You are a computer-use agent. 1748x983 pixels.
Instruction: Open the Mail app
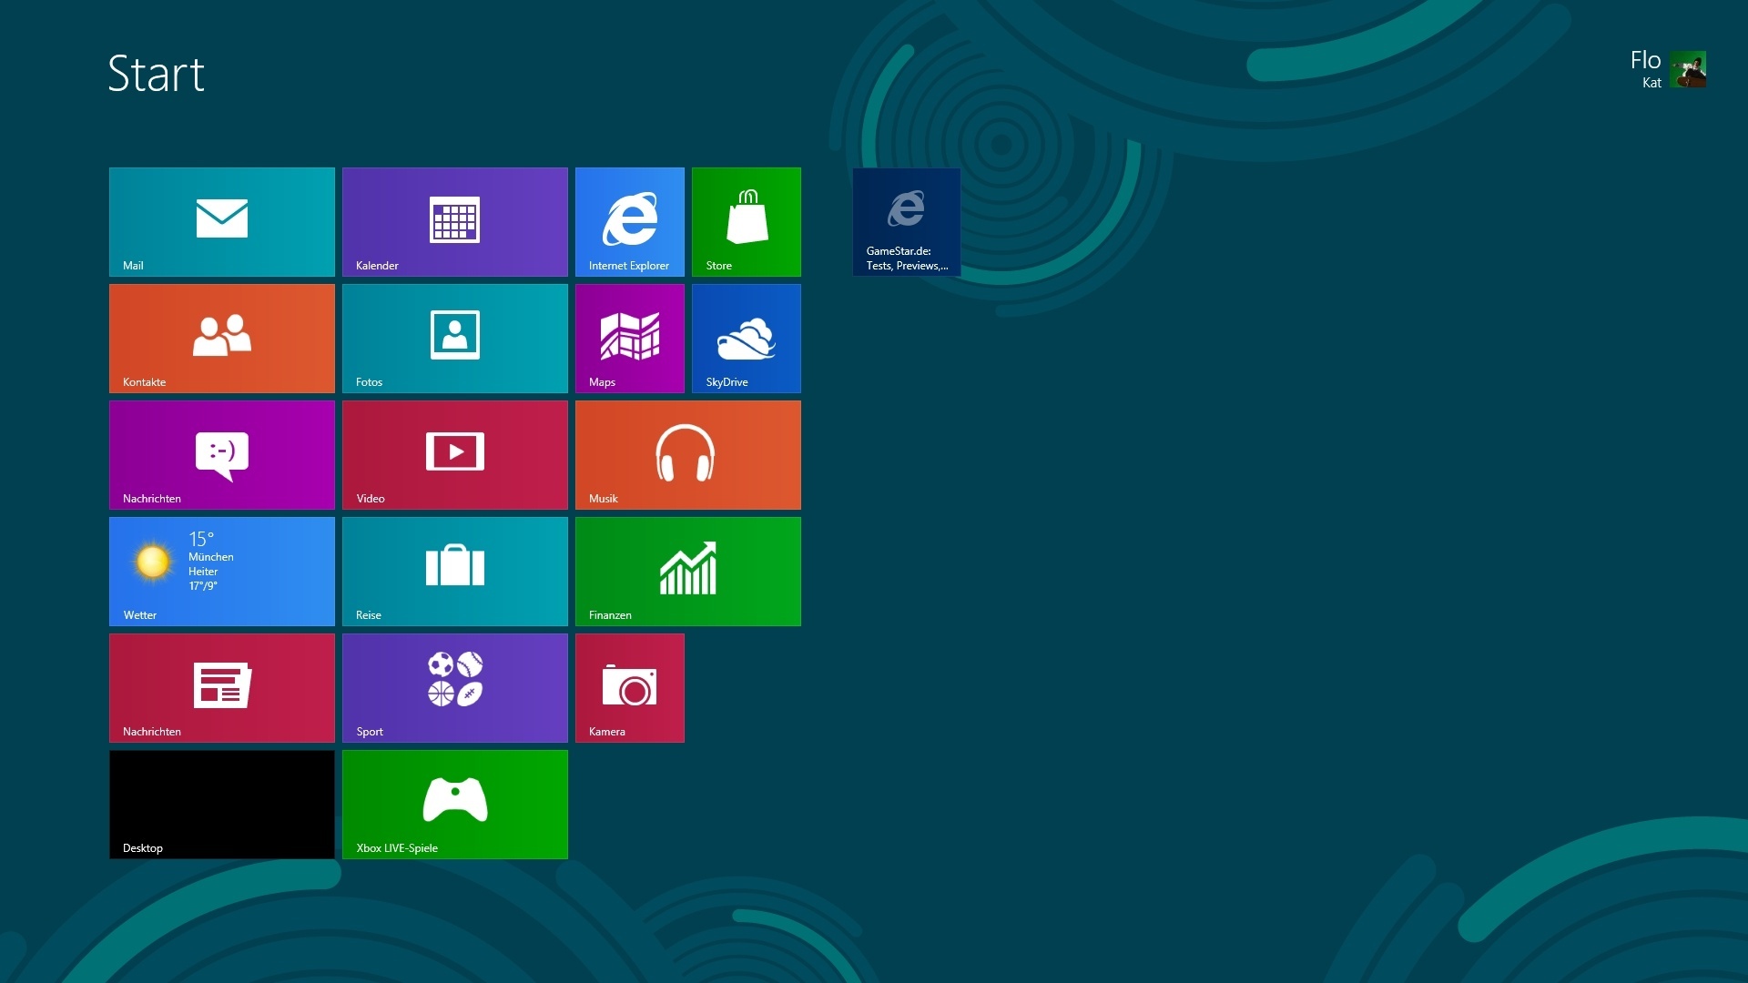[221, 221]
